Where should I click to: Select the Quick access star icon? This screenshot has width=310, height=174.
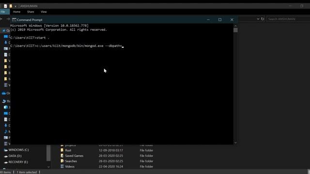coord(4,30)
